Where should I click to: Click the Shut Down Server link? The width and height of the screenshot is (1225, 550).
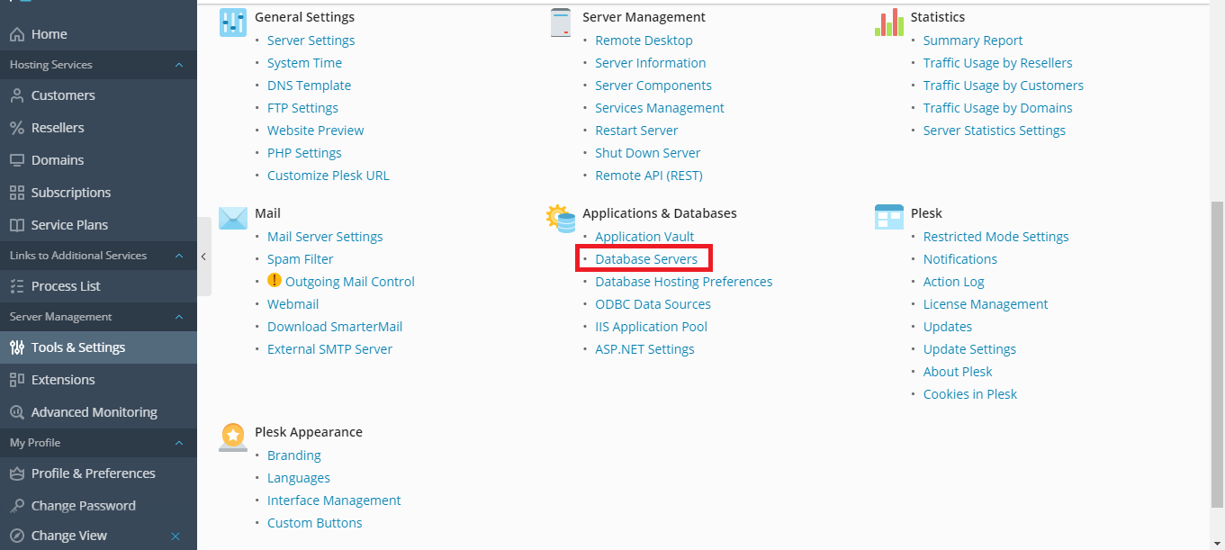click(x=647, y=153)
